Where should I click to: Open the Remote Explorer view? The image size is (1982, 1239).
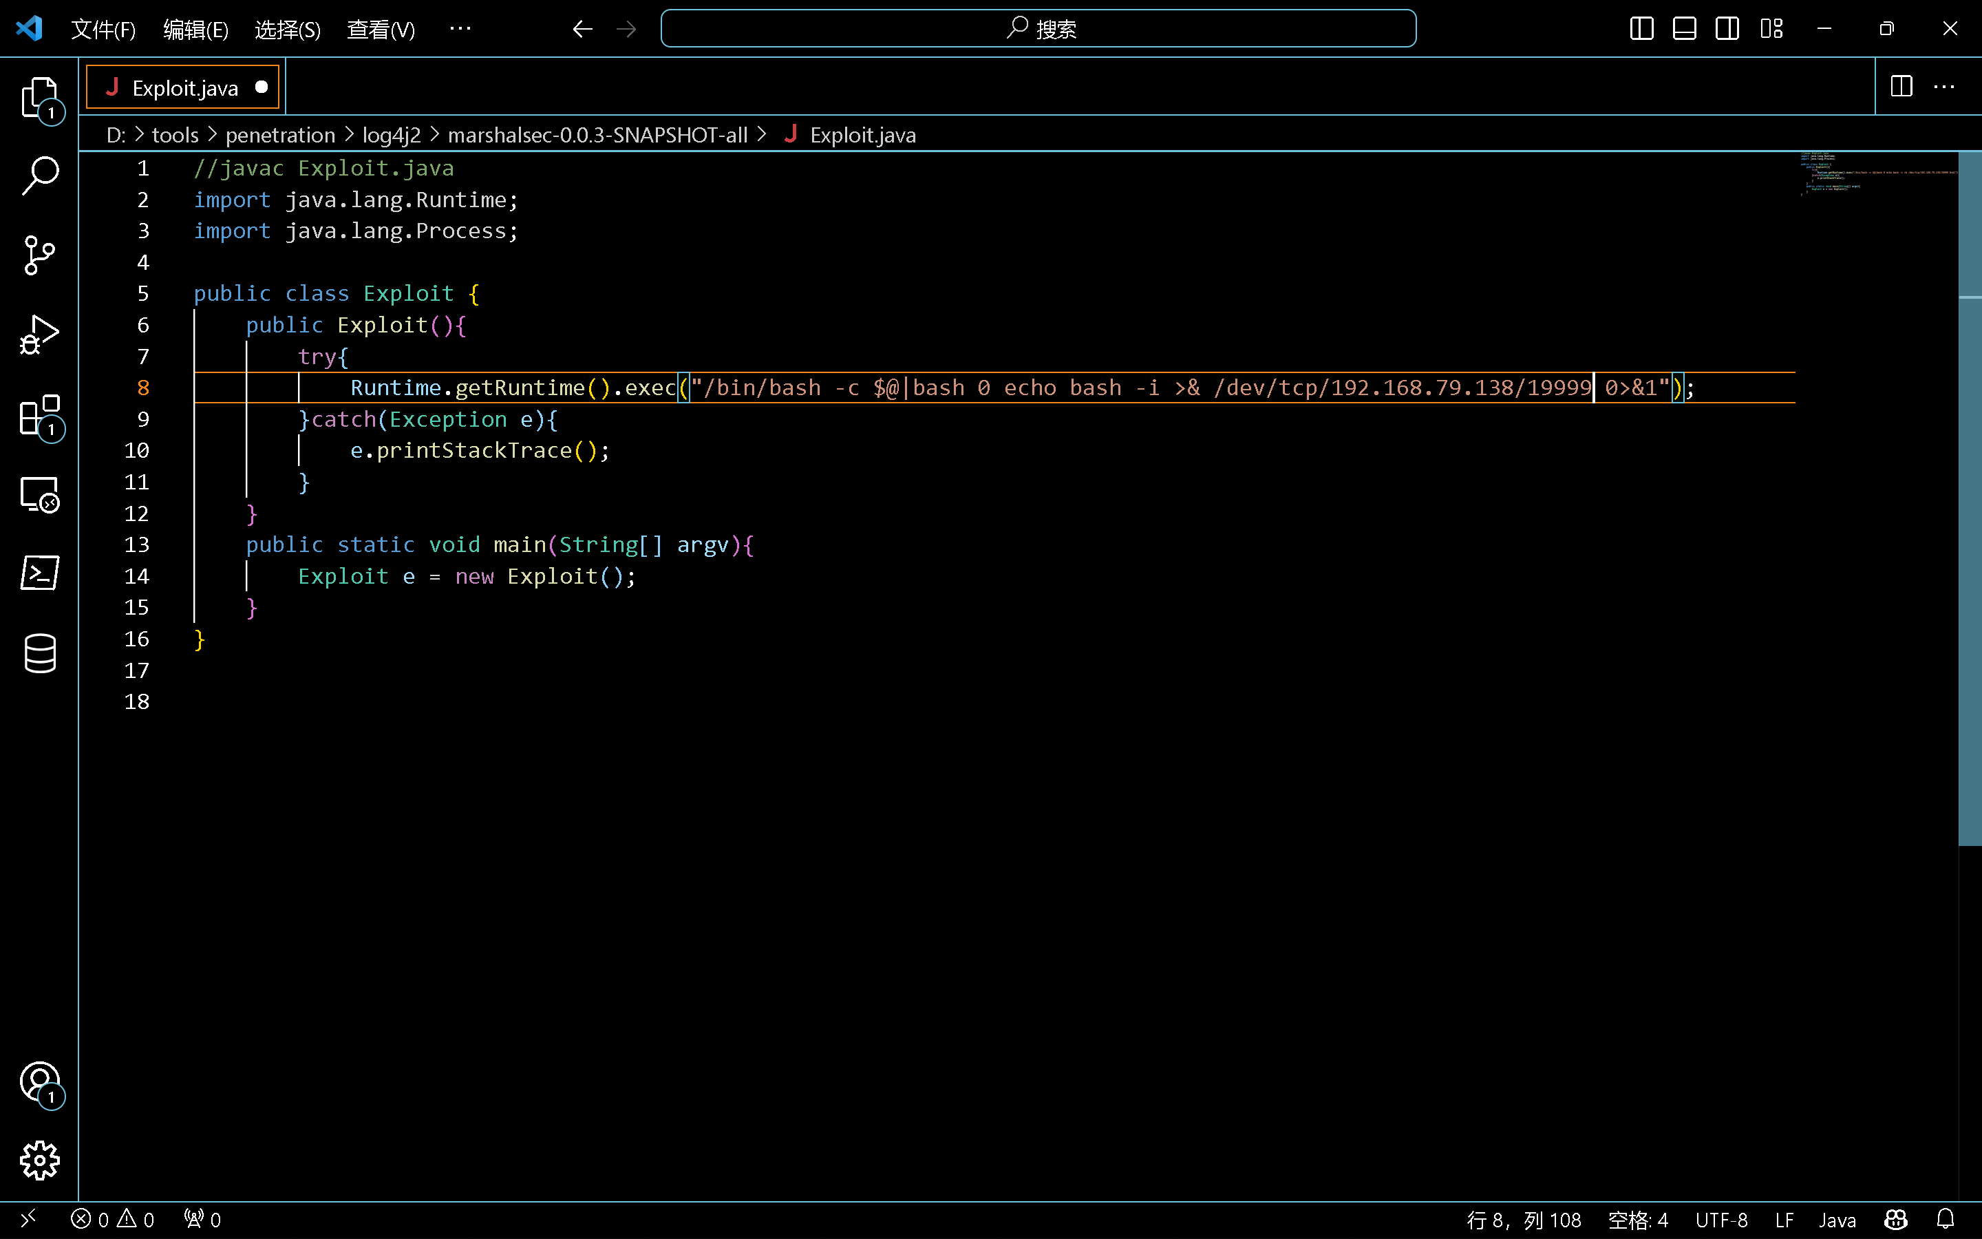(x=39, y=494)
